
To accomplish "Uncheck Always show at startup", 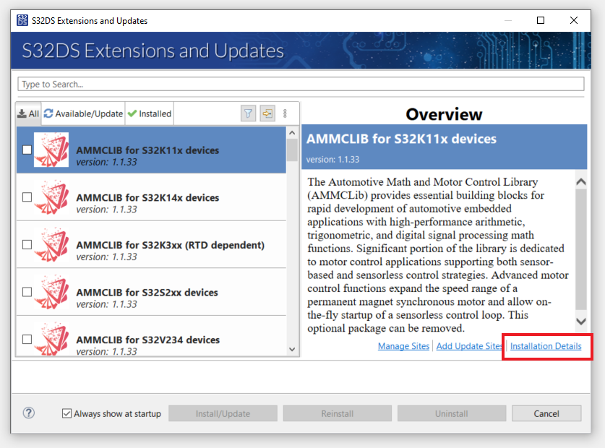I will click(66, 413).
